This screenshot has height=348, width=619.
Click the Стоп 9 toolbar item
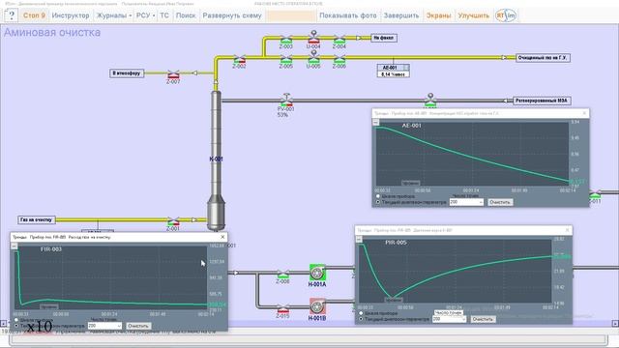point(34,15)
